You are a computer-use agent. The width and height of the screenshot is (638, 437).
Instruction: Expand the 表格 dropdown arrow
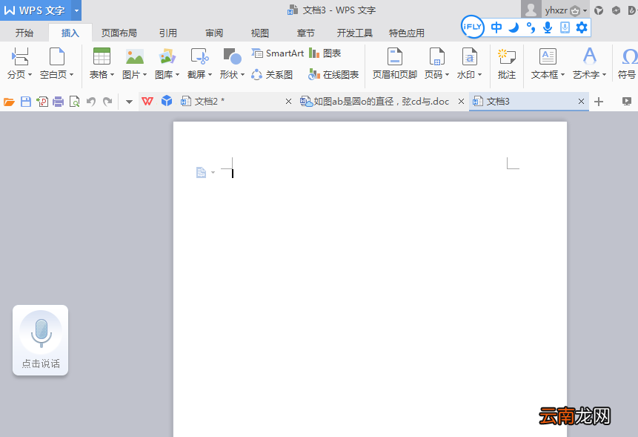click(x=113, y=75)
